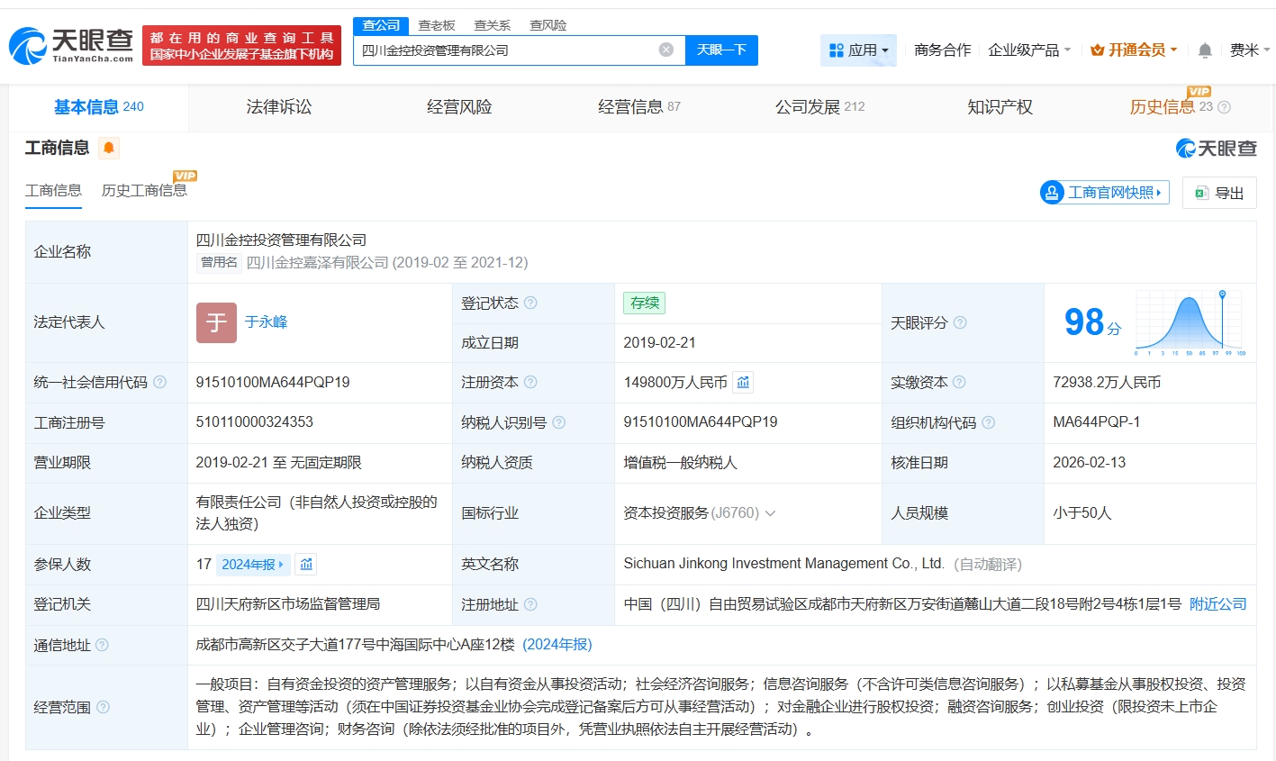Click the notification bell in top bar
1276x761 pixels.
coord(1205,50)
